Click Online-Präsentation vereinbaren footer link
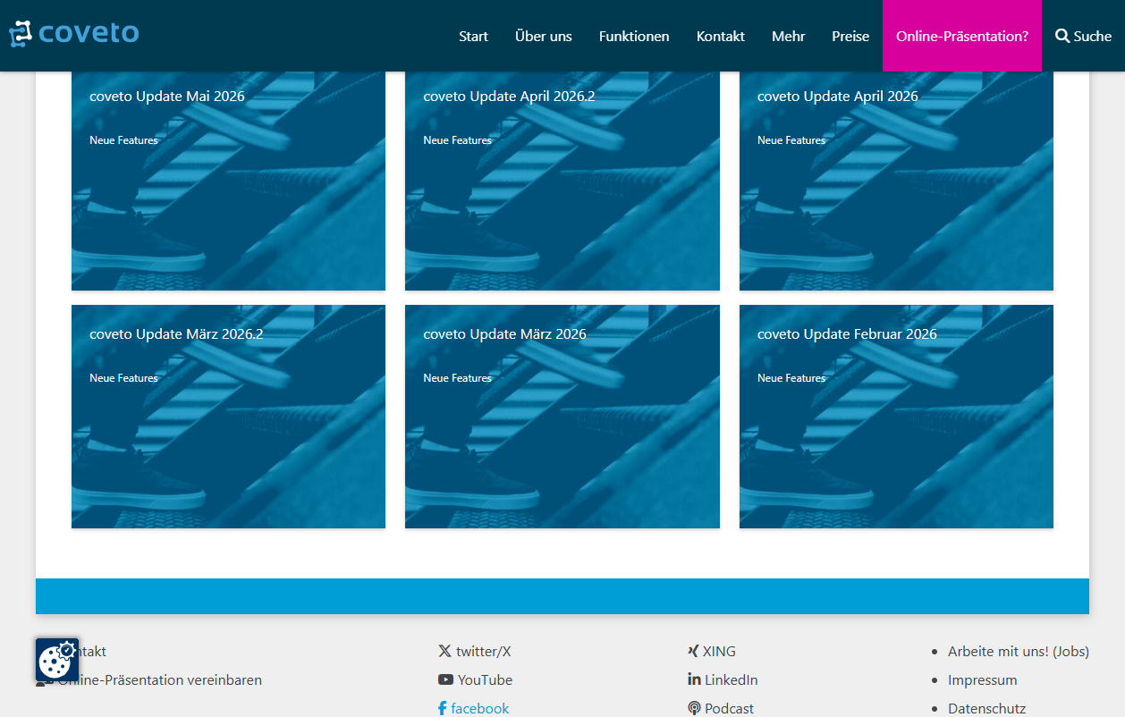 159,679
